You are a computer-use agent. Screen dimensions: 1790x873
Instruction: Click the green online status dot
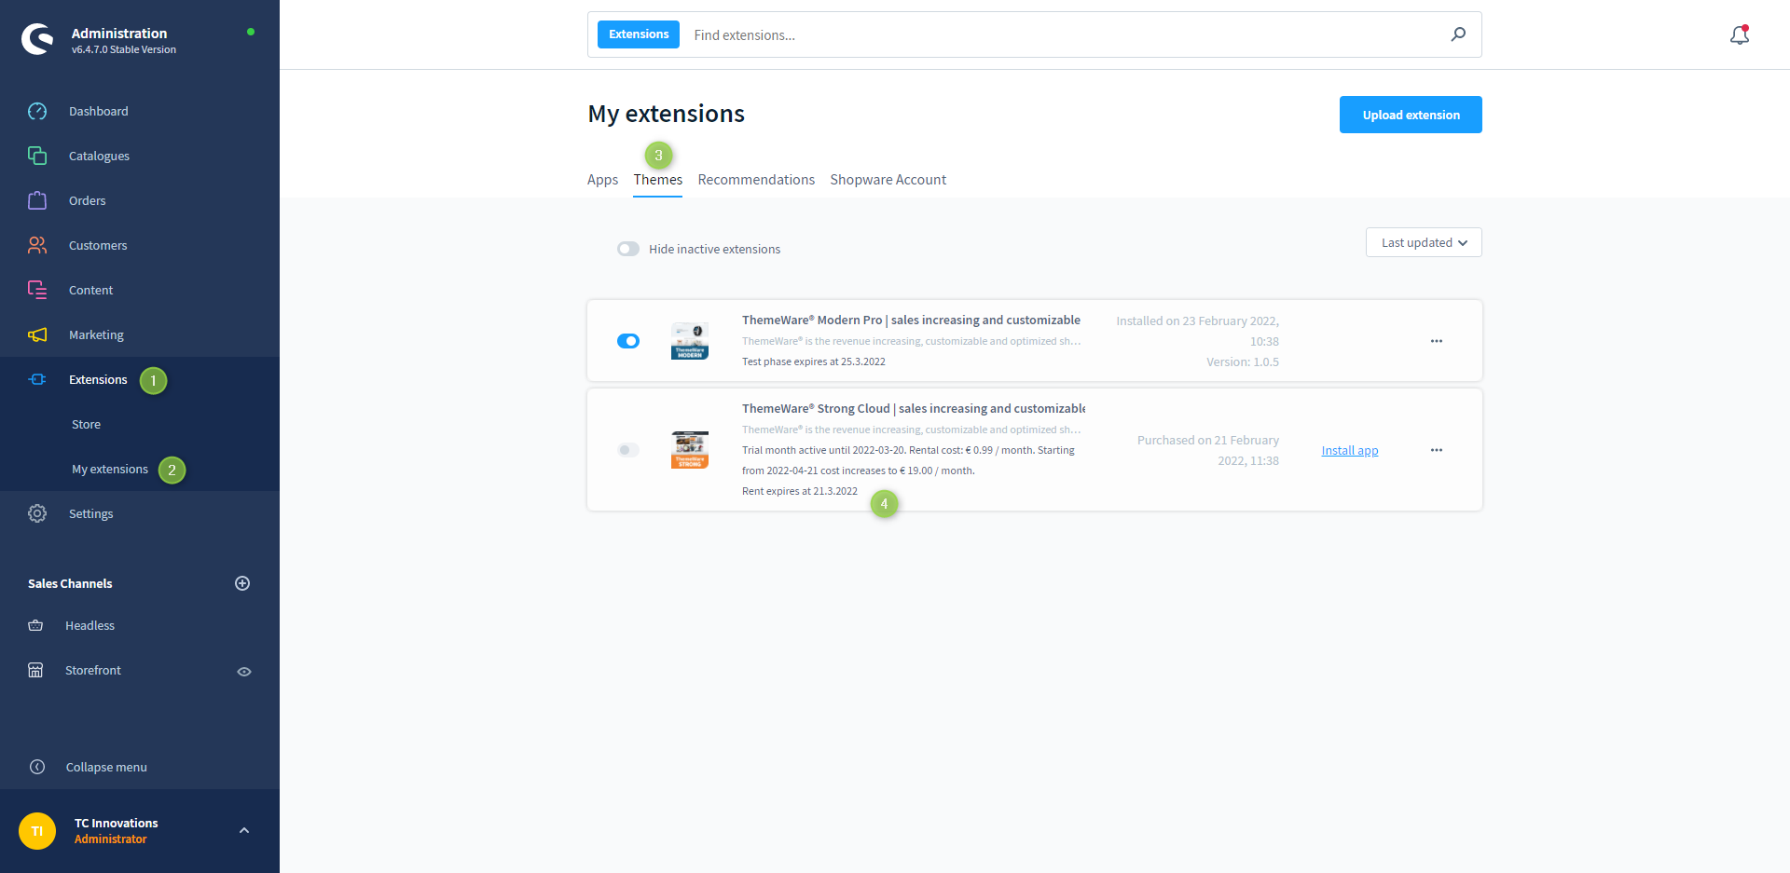pyautogui.click(x=251, y=32)
